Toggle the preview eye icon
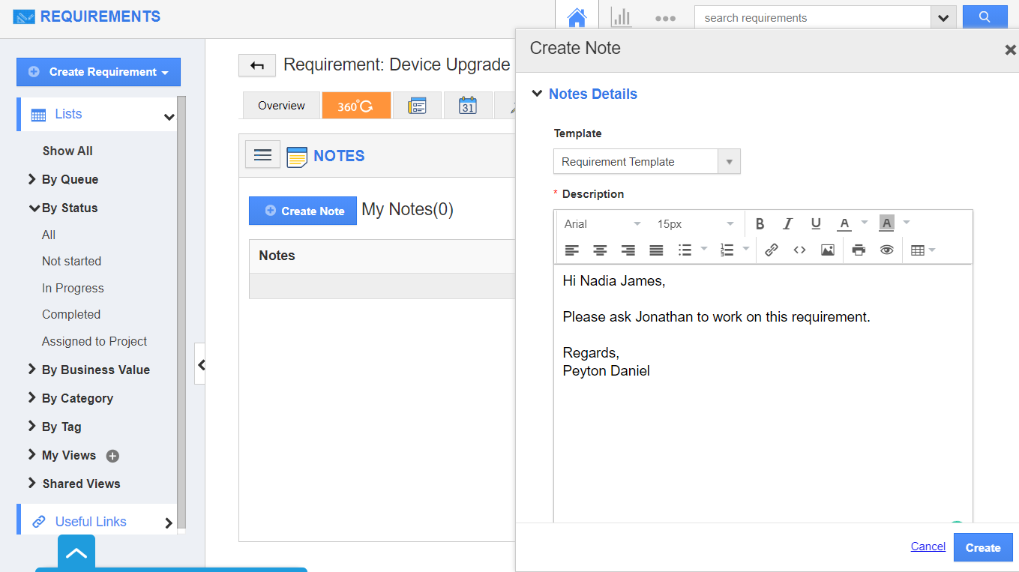Viewport: 1019px width, 572px height. pyautogui.click(x=887, y=250)
